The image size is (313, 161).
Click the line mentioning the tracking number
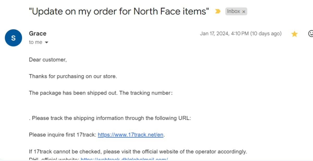point(100,93)
